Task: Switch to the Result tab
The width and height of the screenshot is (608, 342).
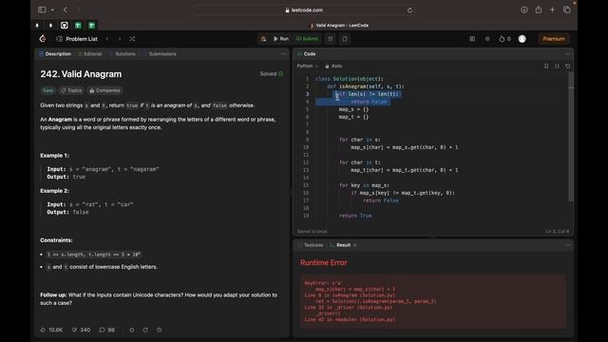Action: coord(340,245)
